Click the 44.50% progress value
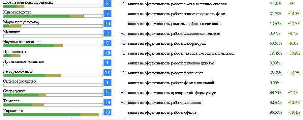The height and width of the screenshot is (120, 303). (x=276, y=93)
